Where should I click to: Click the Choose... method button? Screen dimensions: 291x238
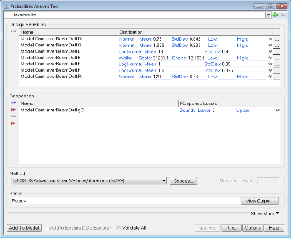coord(184,181)
